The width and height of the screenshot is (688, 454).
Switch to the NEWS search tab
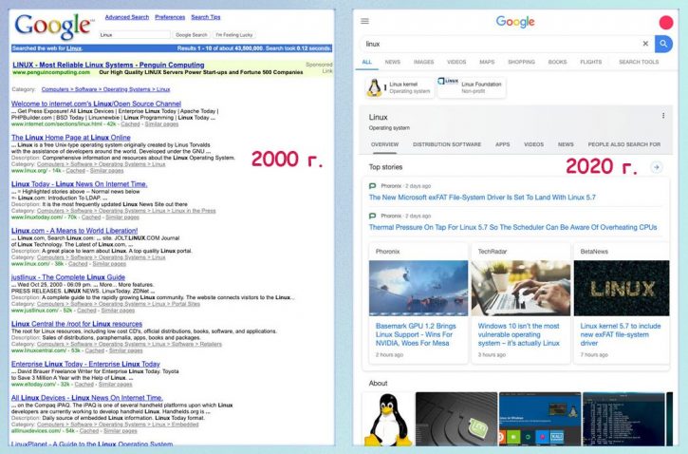pos(392,62)
